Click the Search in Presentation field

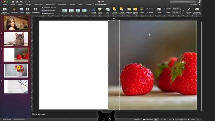[183, 2]
